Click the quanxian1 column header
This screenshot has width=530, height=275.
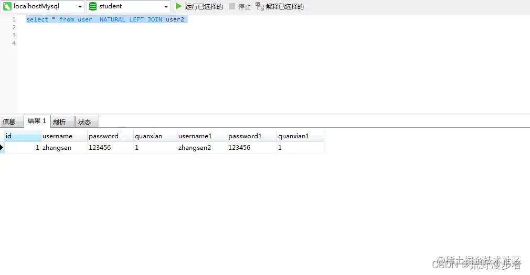[x=300, y=136]
